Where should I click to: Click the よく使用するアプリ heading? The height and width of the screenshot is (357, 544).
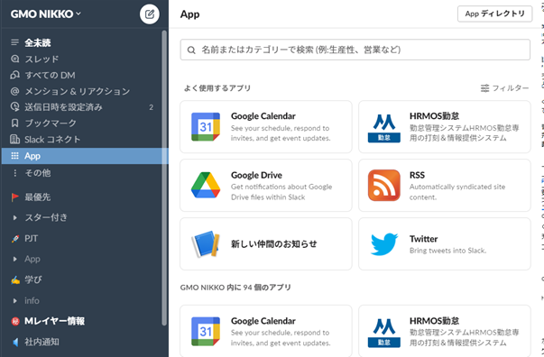point(217,88)
